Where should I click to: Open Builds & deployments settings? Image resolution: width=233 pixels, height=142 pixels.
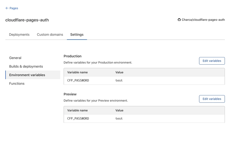pos(26,66)
